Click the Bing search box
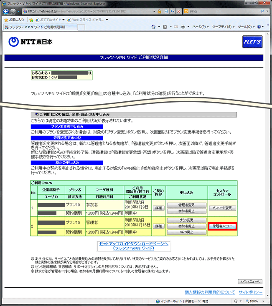Viewport: 272px width, 306px height. point(222,11)
